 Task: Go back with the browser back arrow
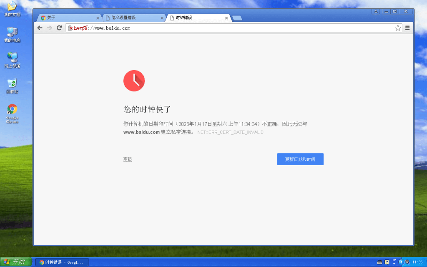(x=40, y=28)
